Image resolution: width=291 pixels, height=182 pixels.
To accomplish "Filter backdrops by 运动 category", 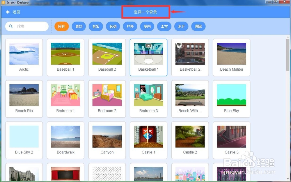I will point(113,26).
